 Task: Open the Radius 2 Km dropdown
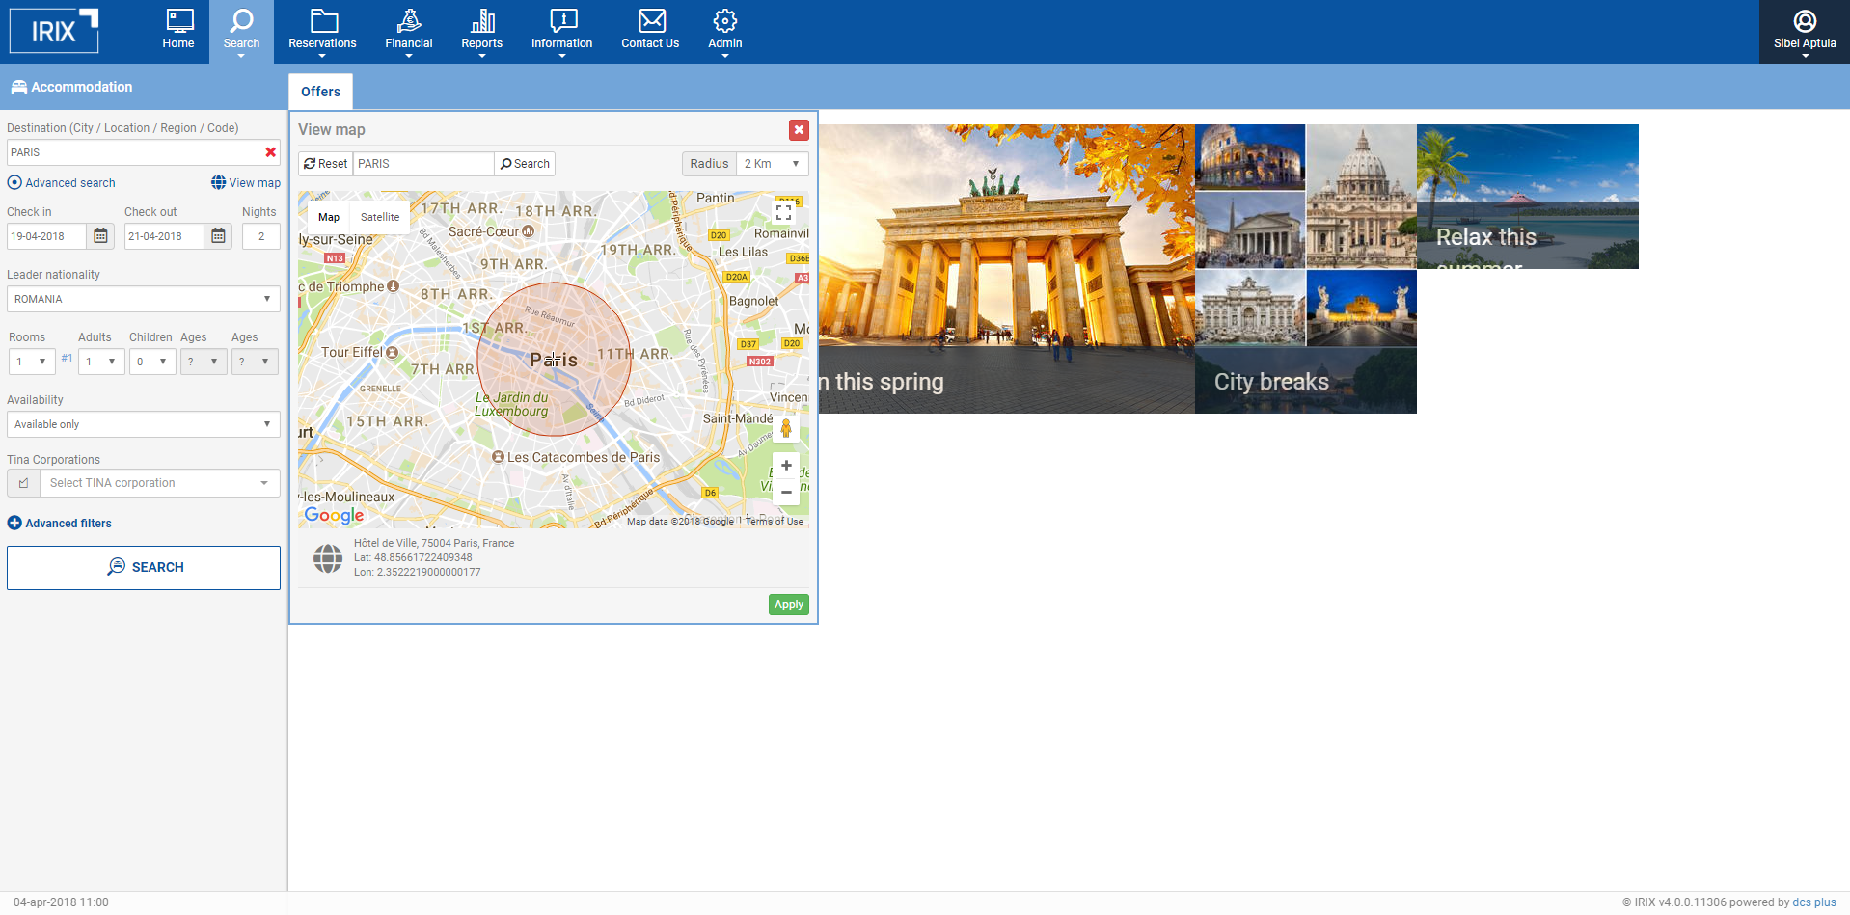click(x=772, y=164)
